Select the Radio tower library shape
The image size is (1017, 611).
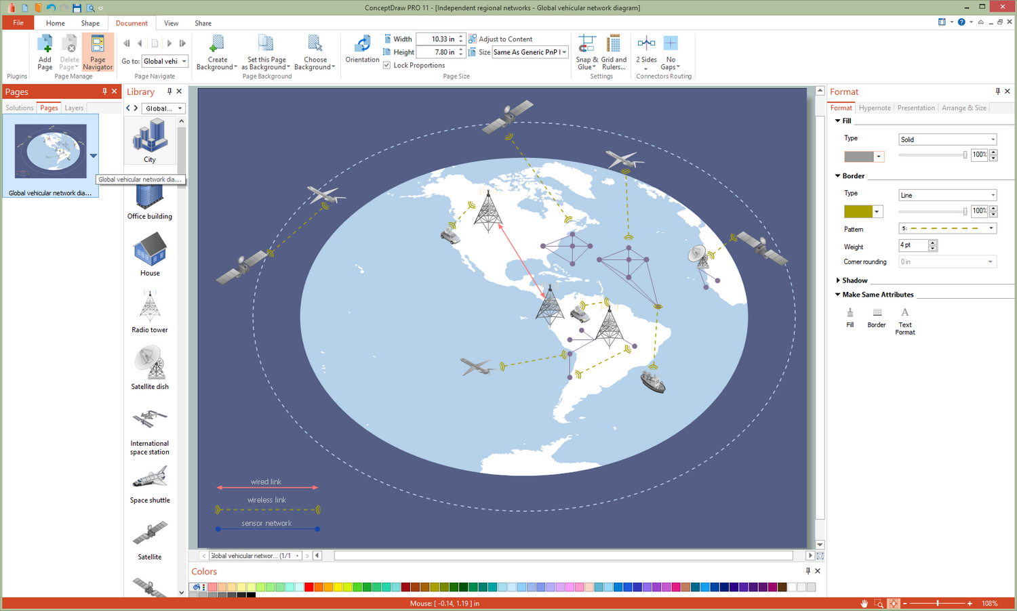(150, 308)
